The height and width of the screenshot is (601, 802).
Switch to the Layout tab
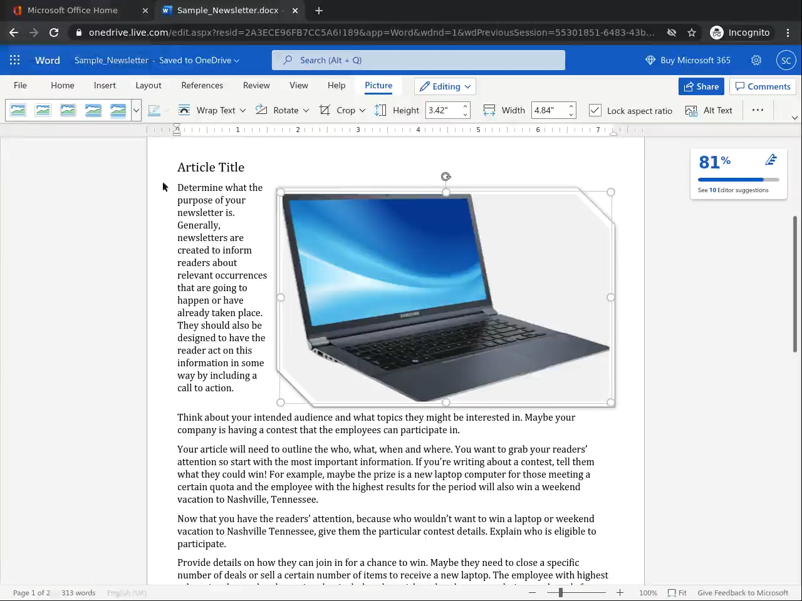coord(148,85)
